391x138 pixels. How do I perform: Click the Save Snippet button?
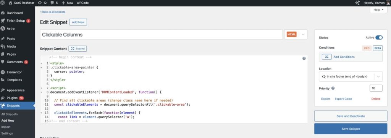click(x=351, y=129)
